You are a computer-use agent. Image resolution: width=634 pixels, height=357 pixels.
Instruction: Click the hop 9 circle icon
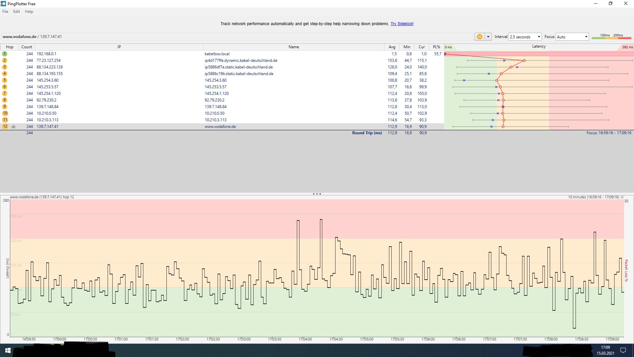point(5,107)
